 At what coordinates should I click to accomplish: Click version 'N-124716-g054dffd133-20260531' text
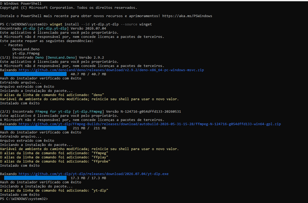pyautogui.click(x=151, y=111)
